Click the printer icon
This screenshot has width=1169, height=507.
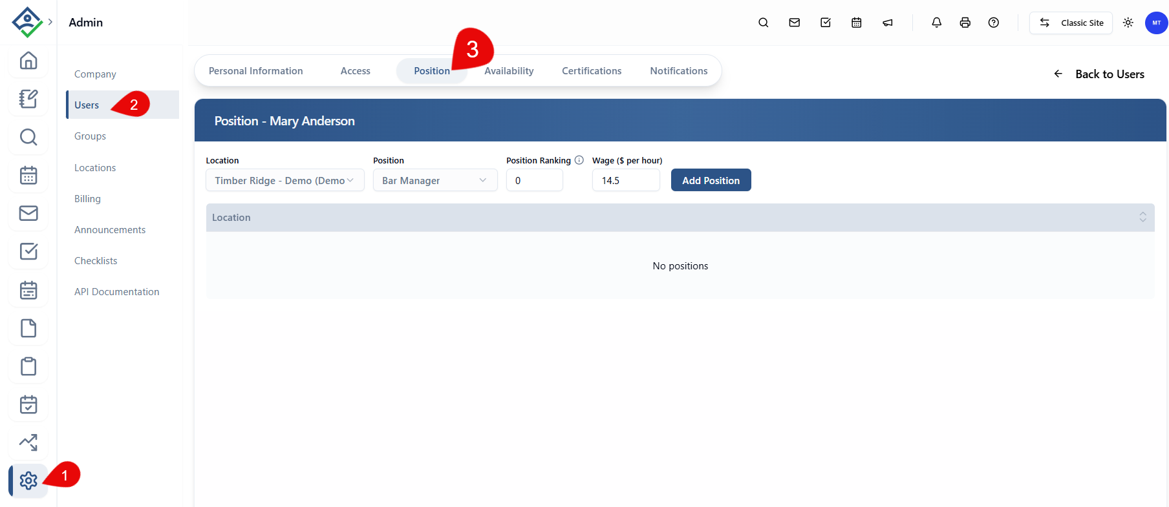965,23
